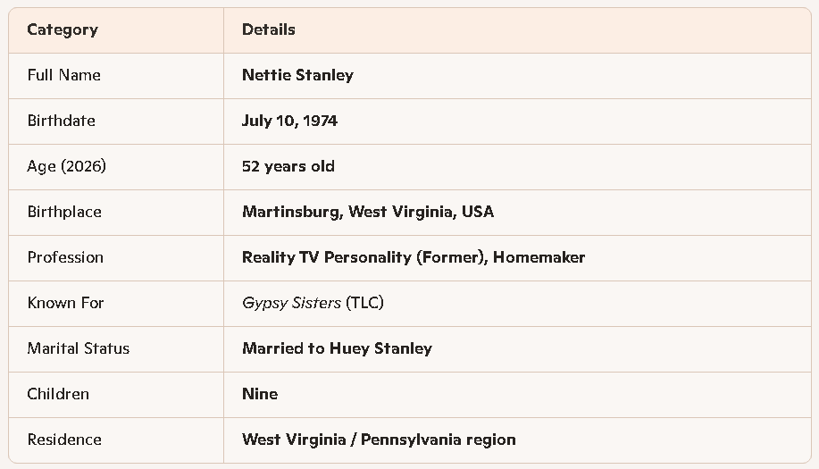
Task: Click the name Nettie Stanley
Action: 297,75
